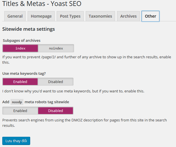Viewport: 176px width, 147px height.
Task: Choose Disabled for noodp meta robots tag
Action: tap(56, 111)
